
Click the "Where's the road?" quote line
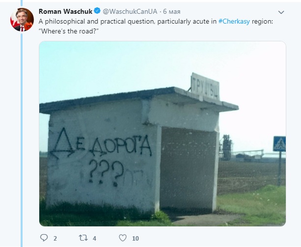click(x=69, y=31)
